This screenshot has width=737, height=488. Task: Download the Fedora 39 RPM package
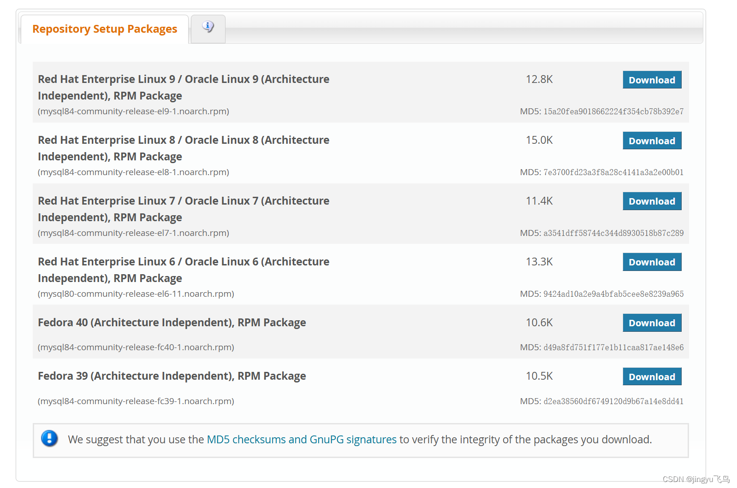(x=652, y=376)
